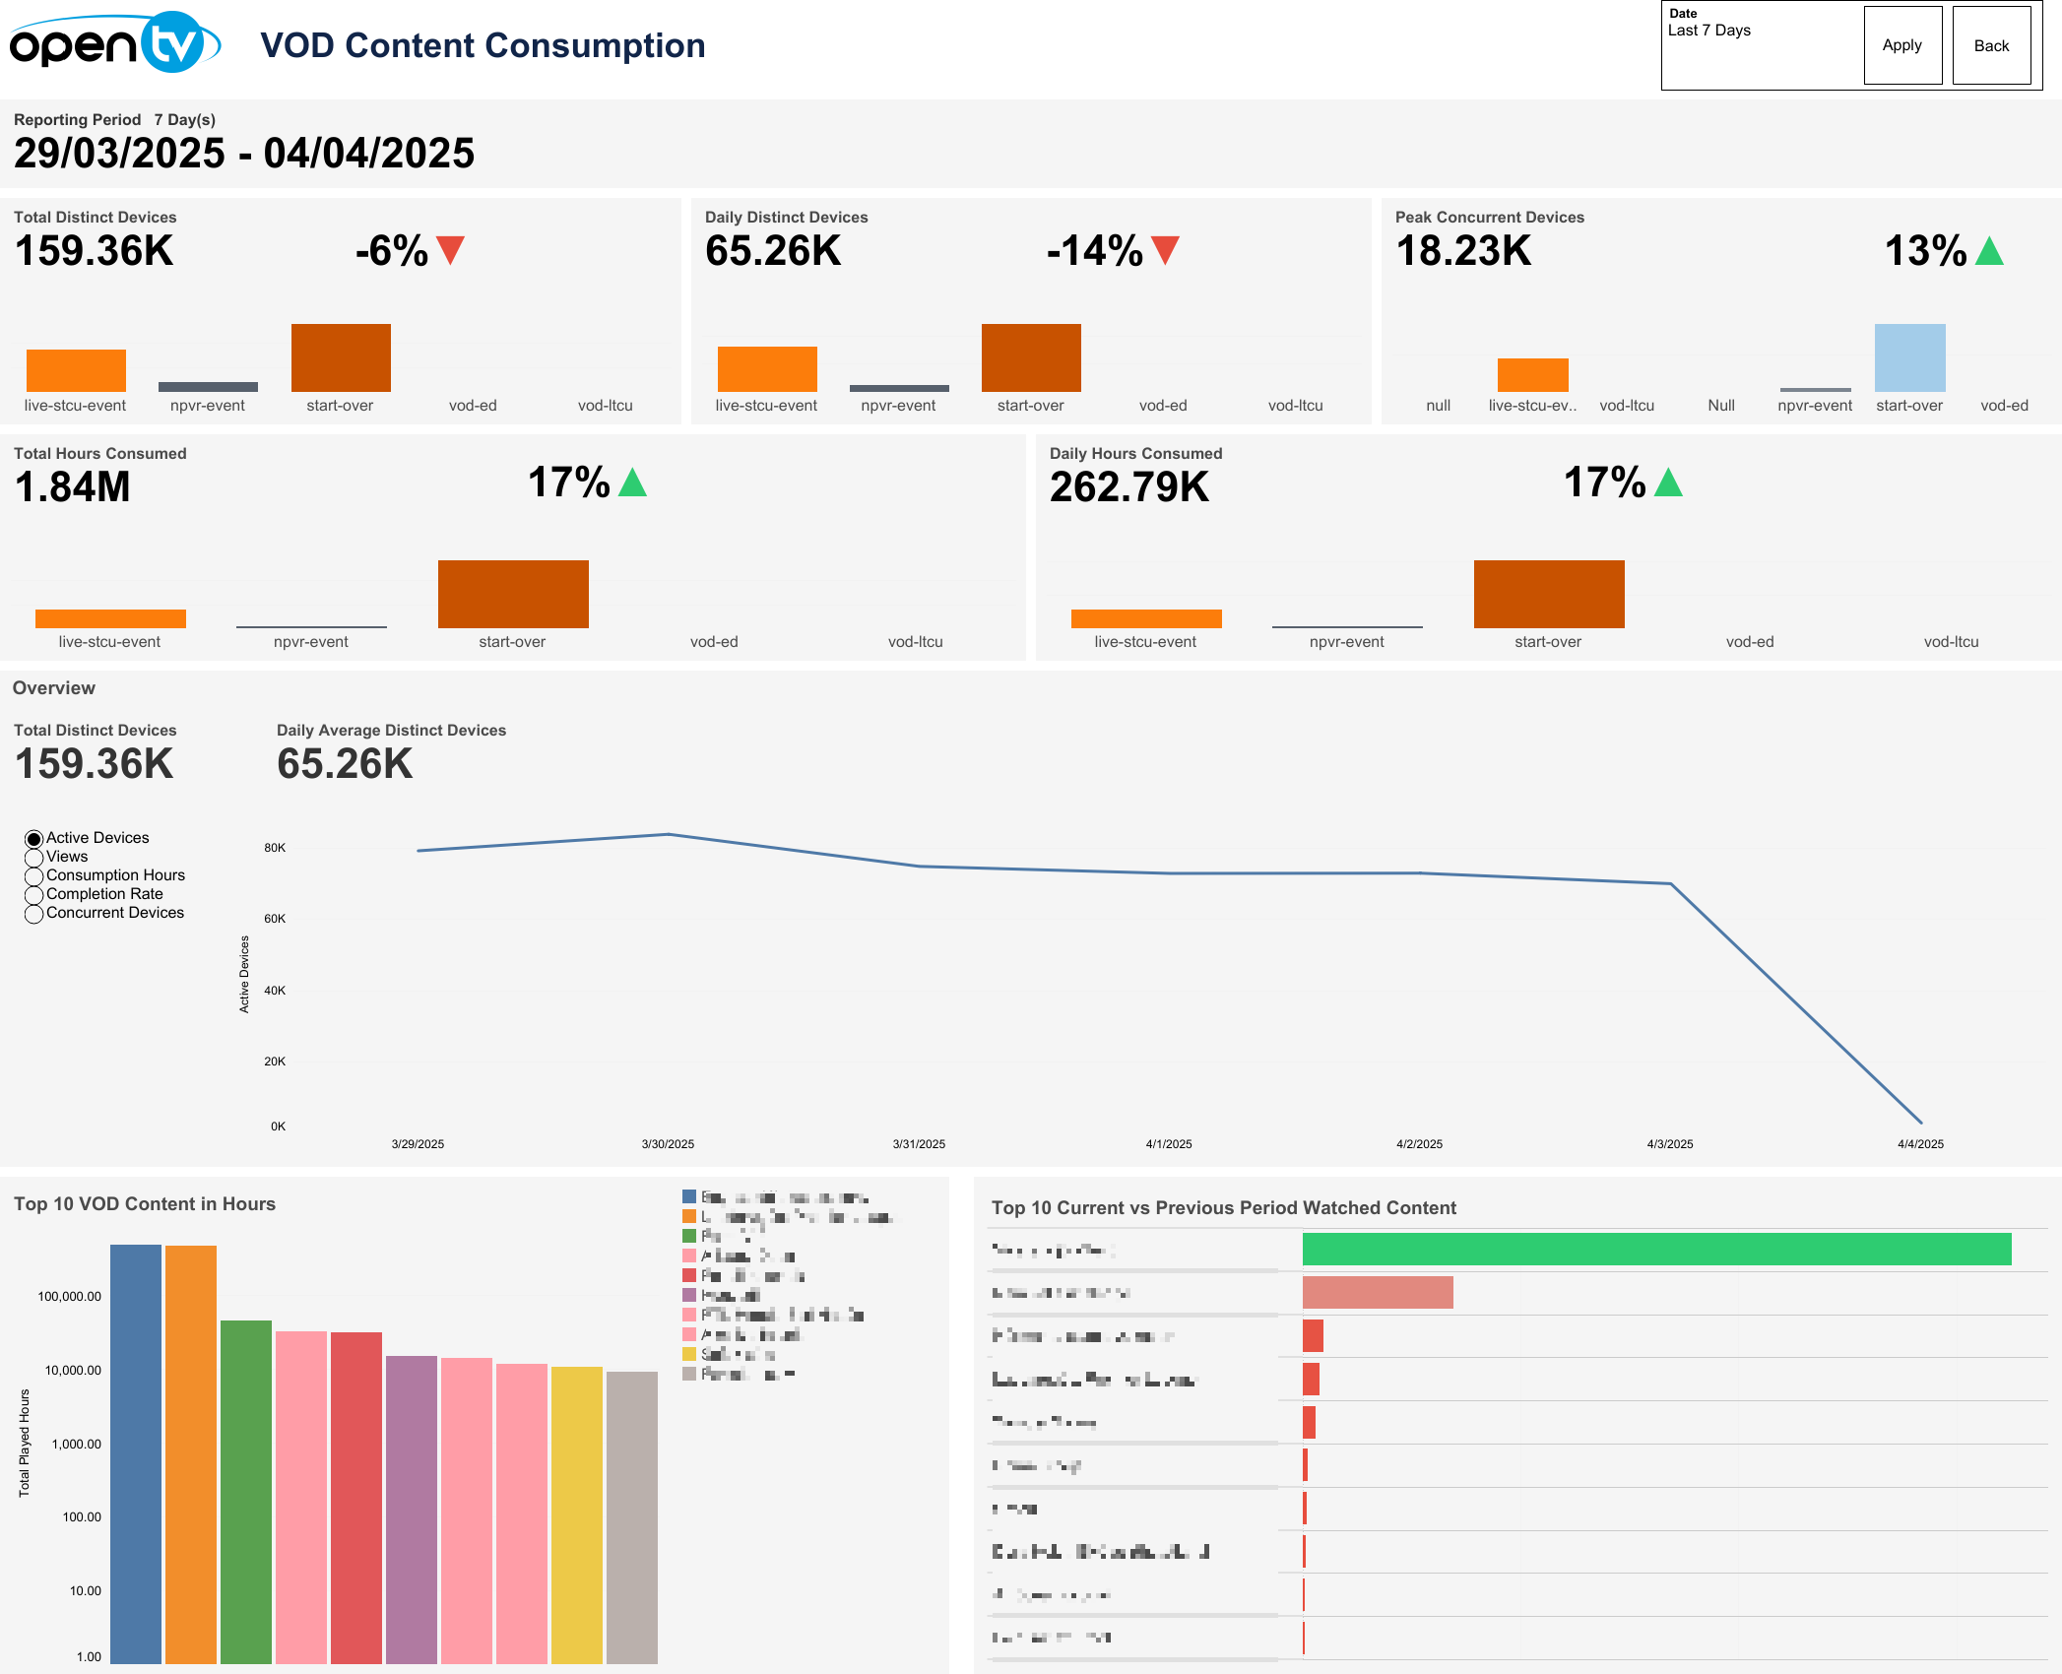Click light blue start-over bar in Peak Concurrent
This screenshot has height=1674, width=2062.
click(1909, 357)
